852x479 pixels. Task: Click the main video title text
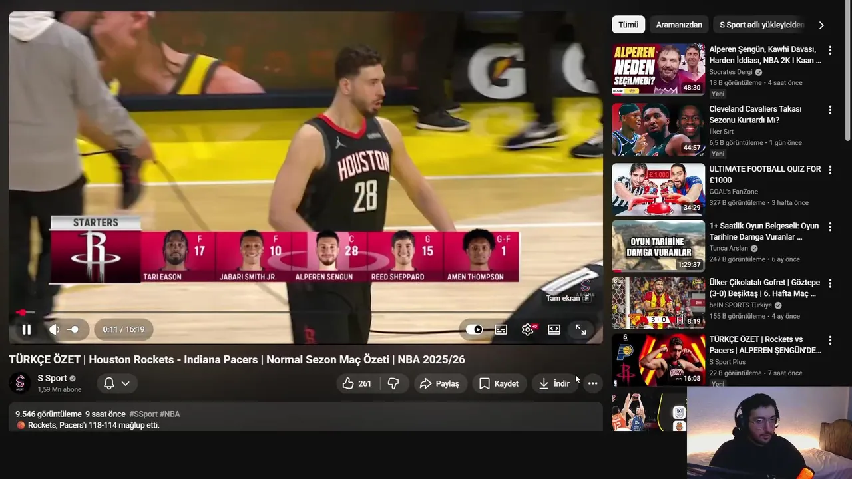tap(237, 359)
